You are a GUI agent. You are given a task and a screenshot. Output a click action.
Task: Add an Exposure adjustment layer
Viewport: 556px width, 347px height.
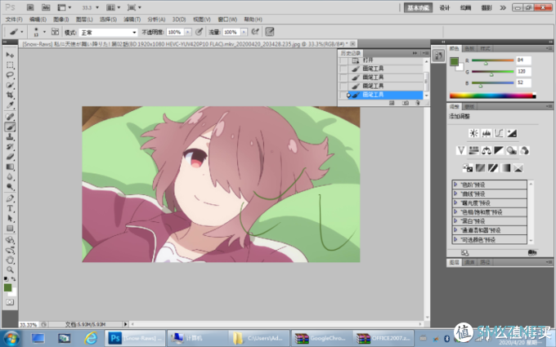coord(512,133)
